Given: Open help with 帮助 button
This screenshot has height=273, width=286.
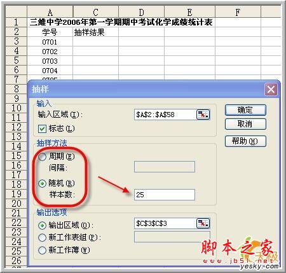Looking at the screenshot, I should [245, 141].
